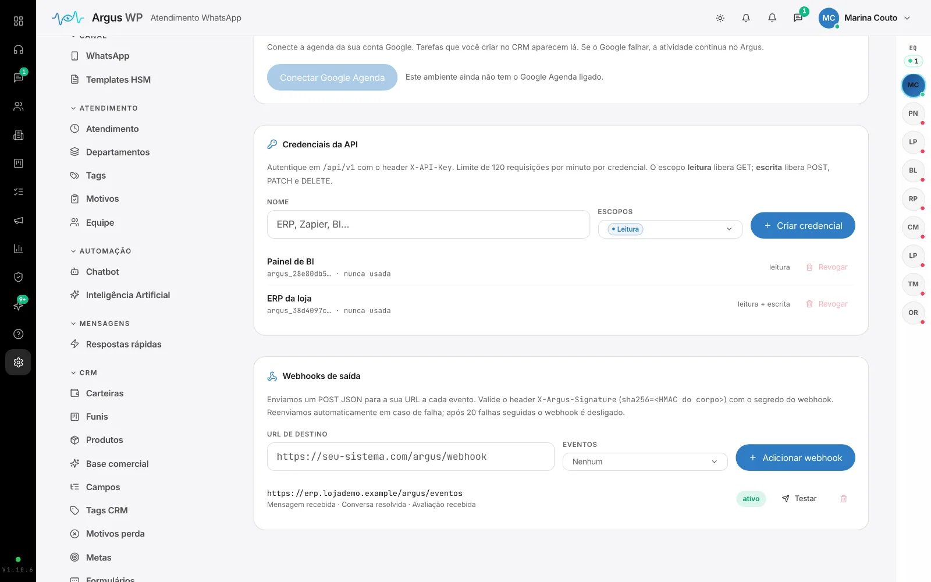
Task: Open chat messages icon with badge 1
Action: point(18,78)
